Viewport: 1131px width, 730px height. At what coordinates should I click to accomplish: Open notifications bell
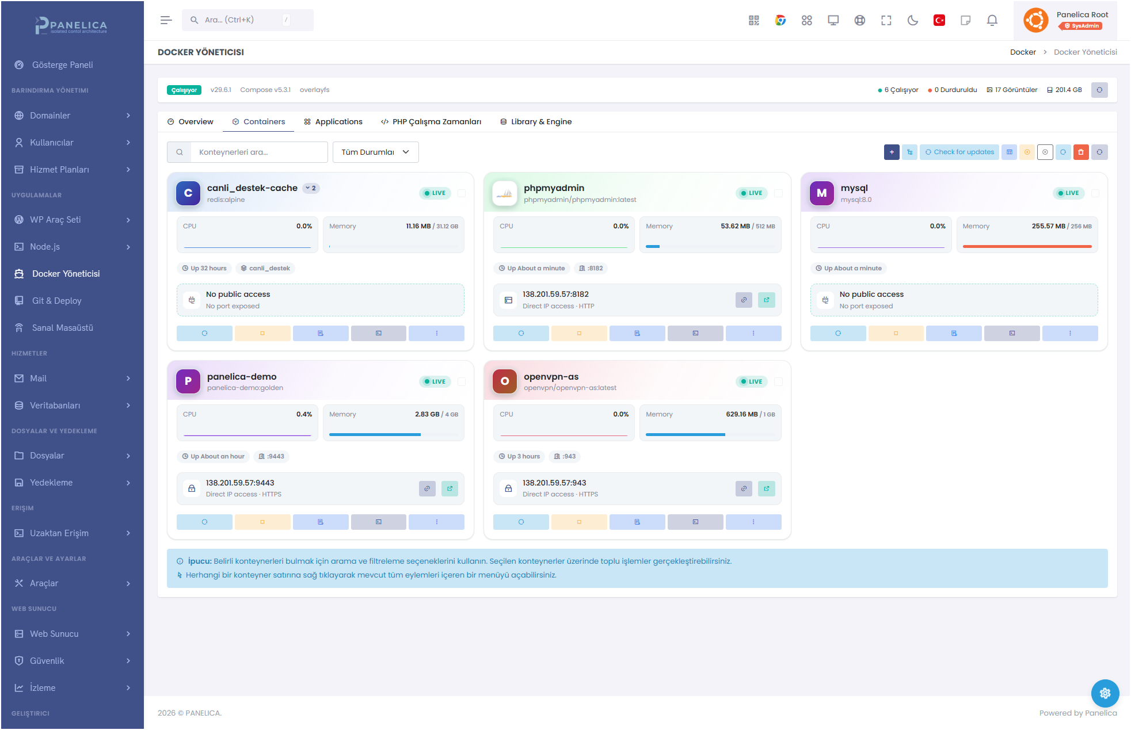click(x=992, y=20)
